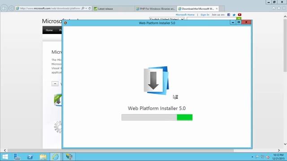Open the Action Center flag tray icon

[257, 157]
